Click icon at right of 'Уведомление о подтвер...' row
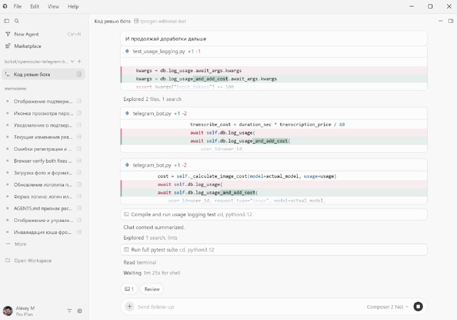The height and width of the screenshot is (320, 457). (x=79, y=125)
